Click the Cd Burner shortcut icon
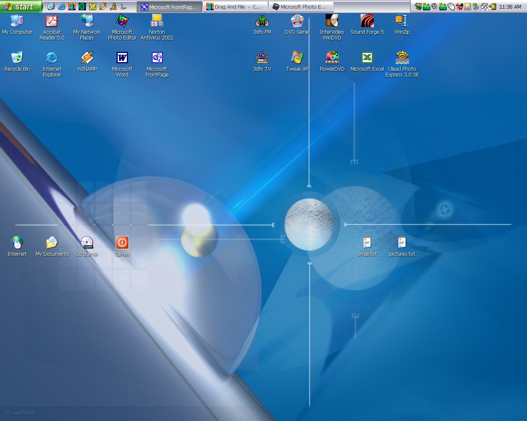Screen dimensions: 527x421 point(87,247)
